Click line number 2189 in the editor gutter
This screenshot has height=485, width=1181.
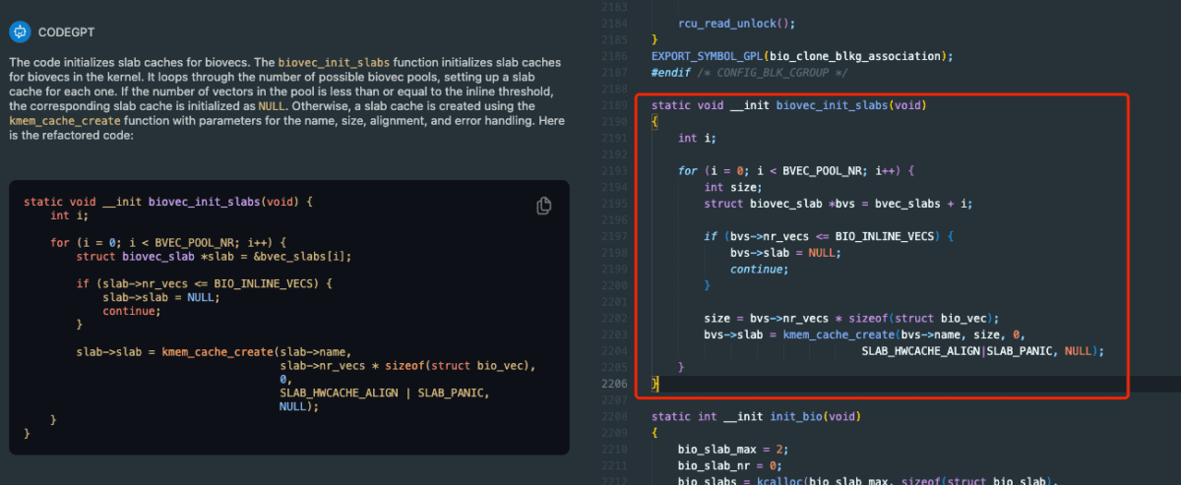coord(615,105)
